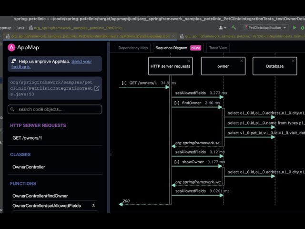Image resolution: width=305 pixels, height=229 pixels.
Task: Select showOwner 0.177 ms call label
Action: [x=203, y=162]
